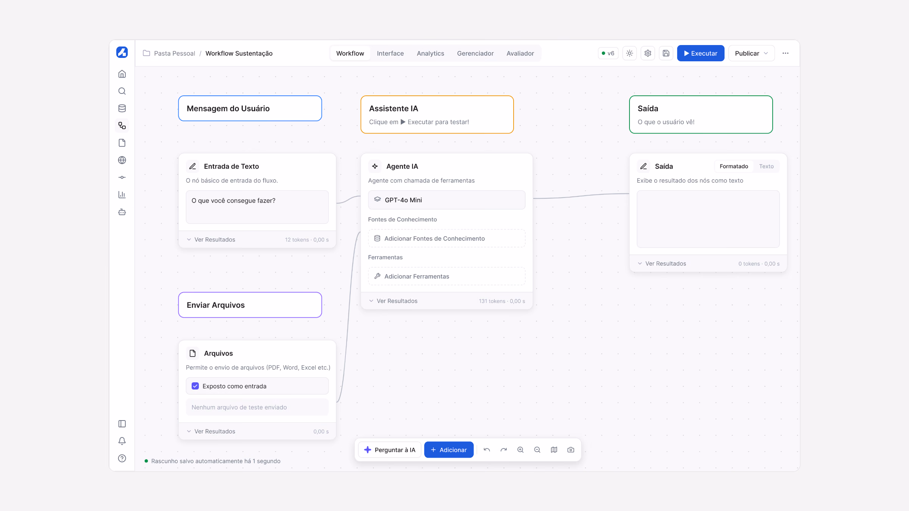Redo the canvas action
Image resolution: width=909 pixels, height=511 pixels.
tap(503, 450)
